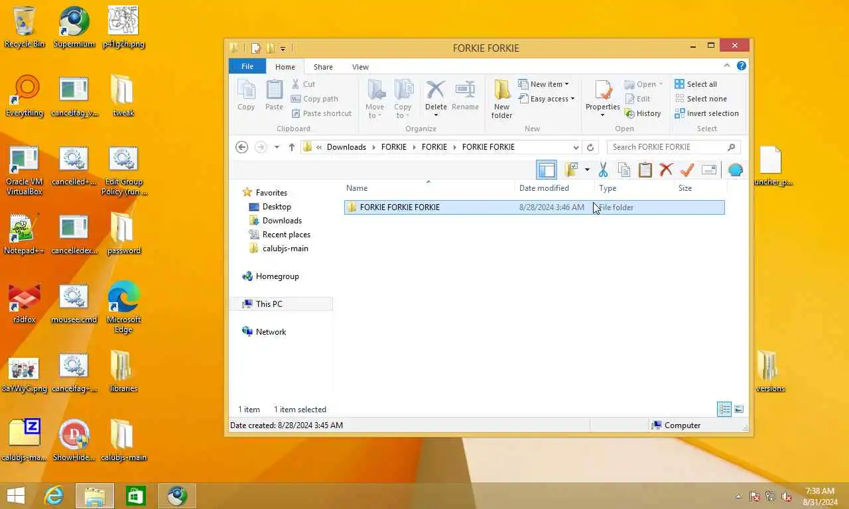The image size is (849, 509).
Task: Open Downloads in navigation pane
Action: (275, 220)
